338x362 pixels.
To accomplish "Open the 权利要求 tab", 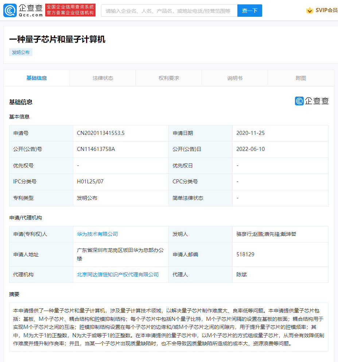I will pos(169,78).
